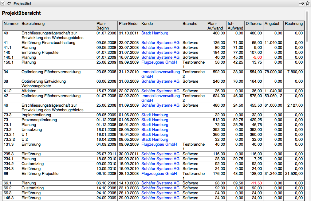Click the Angebot column header
The width and height of the screenshot is (311, 201).
[272, 24]
